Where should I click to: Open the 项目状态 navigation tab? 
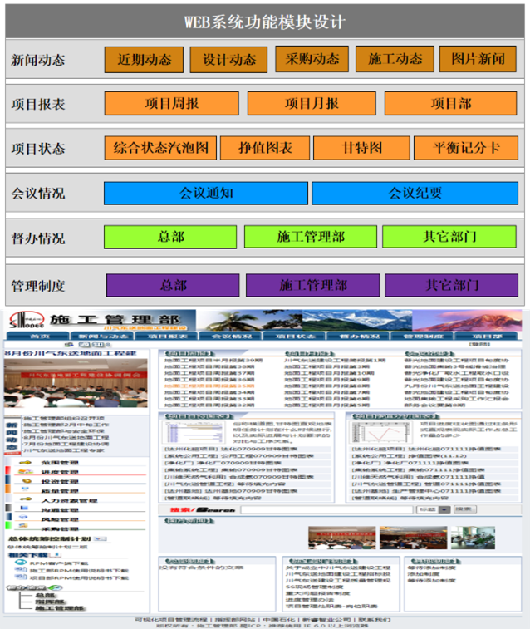295,337
